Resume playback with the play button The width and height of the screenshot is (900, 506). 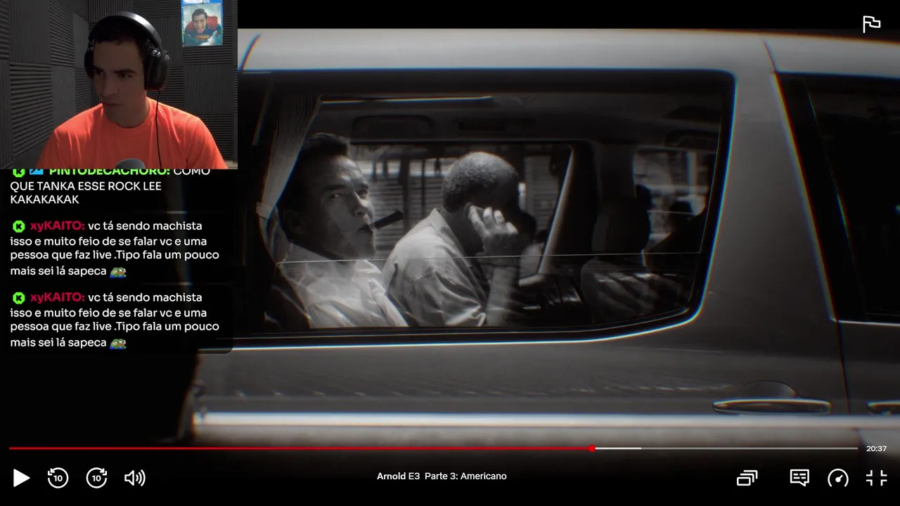click(x=21, y=479)
